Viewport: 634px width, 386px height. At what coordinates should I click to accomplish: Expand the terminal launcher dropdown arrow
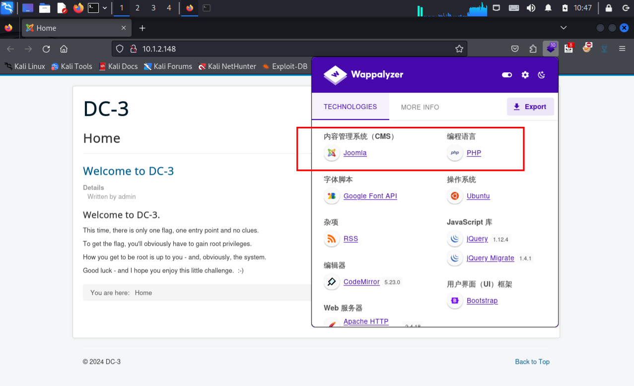coord(105,8)
